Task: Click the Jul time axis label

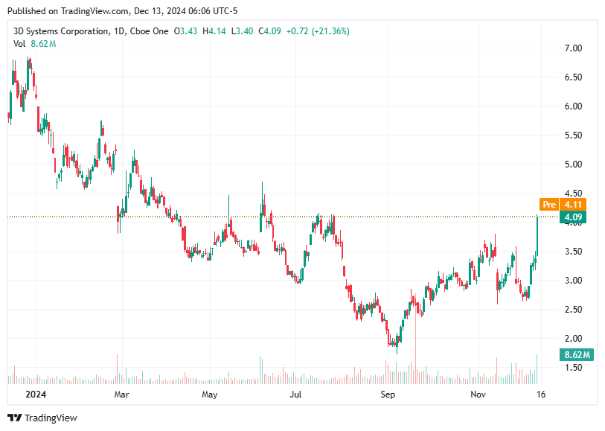Action: 295,395
